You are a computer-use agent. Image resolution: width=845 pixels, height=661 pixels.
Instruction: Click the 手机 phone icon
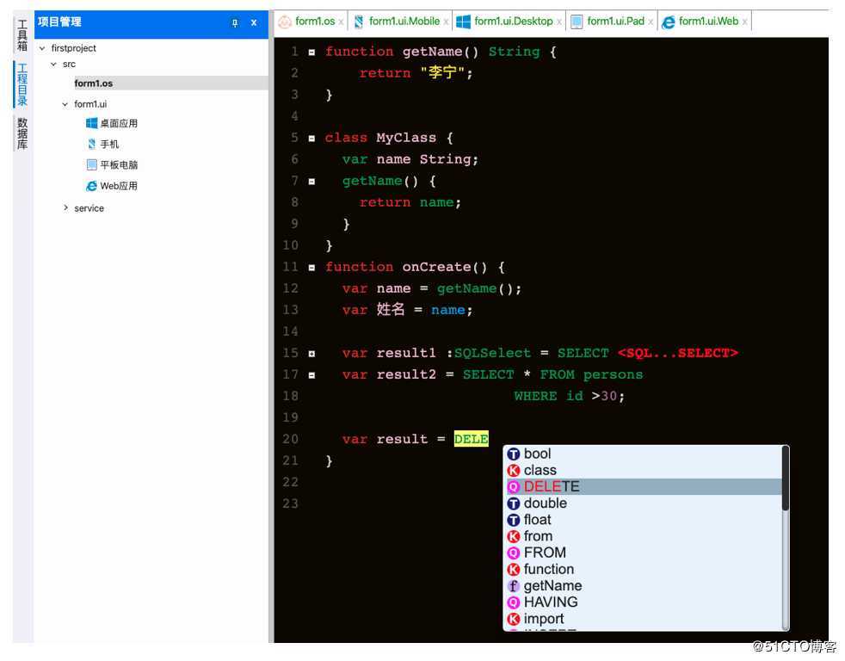coord(91,144)
